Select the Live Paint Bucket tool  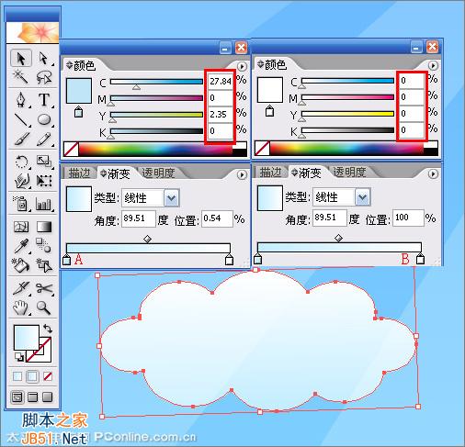point(21,265)
